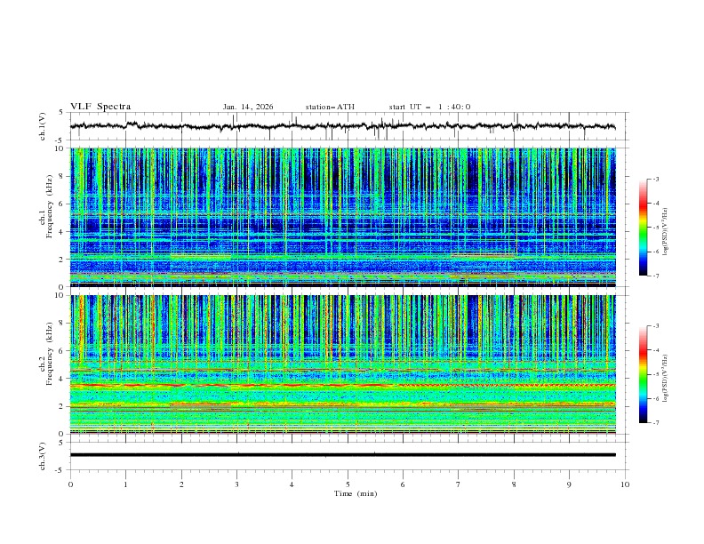Viewport: 704px width, 544px height.
Task: Select the 5 minute tick on the time axis
Action: (348, 484)
